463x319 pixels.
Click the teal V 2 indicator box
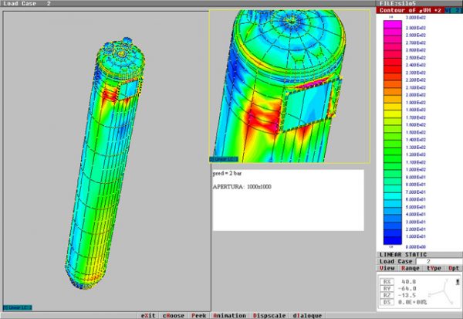coord(454,10)
